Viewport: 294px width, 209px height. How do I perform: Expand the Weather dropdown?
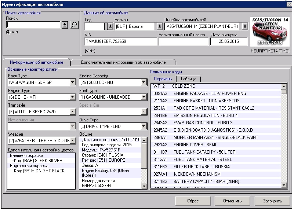[x=72, y=140]
